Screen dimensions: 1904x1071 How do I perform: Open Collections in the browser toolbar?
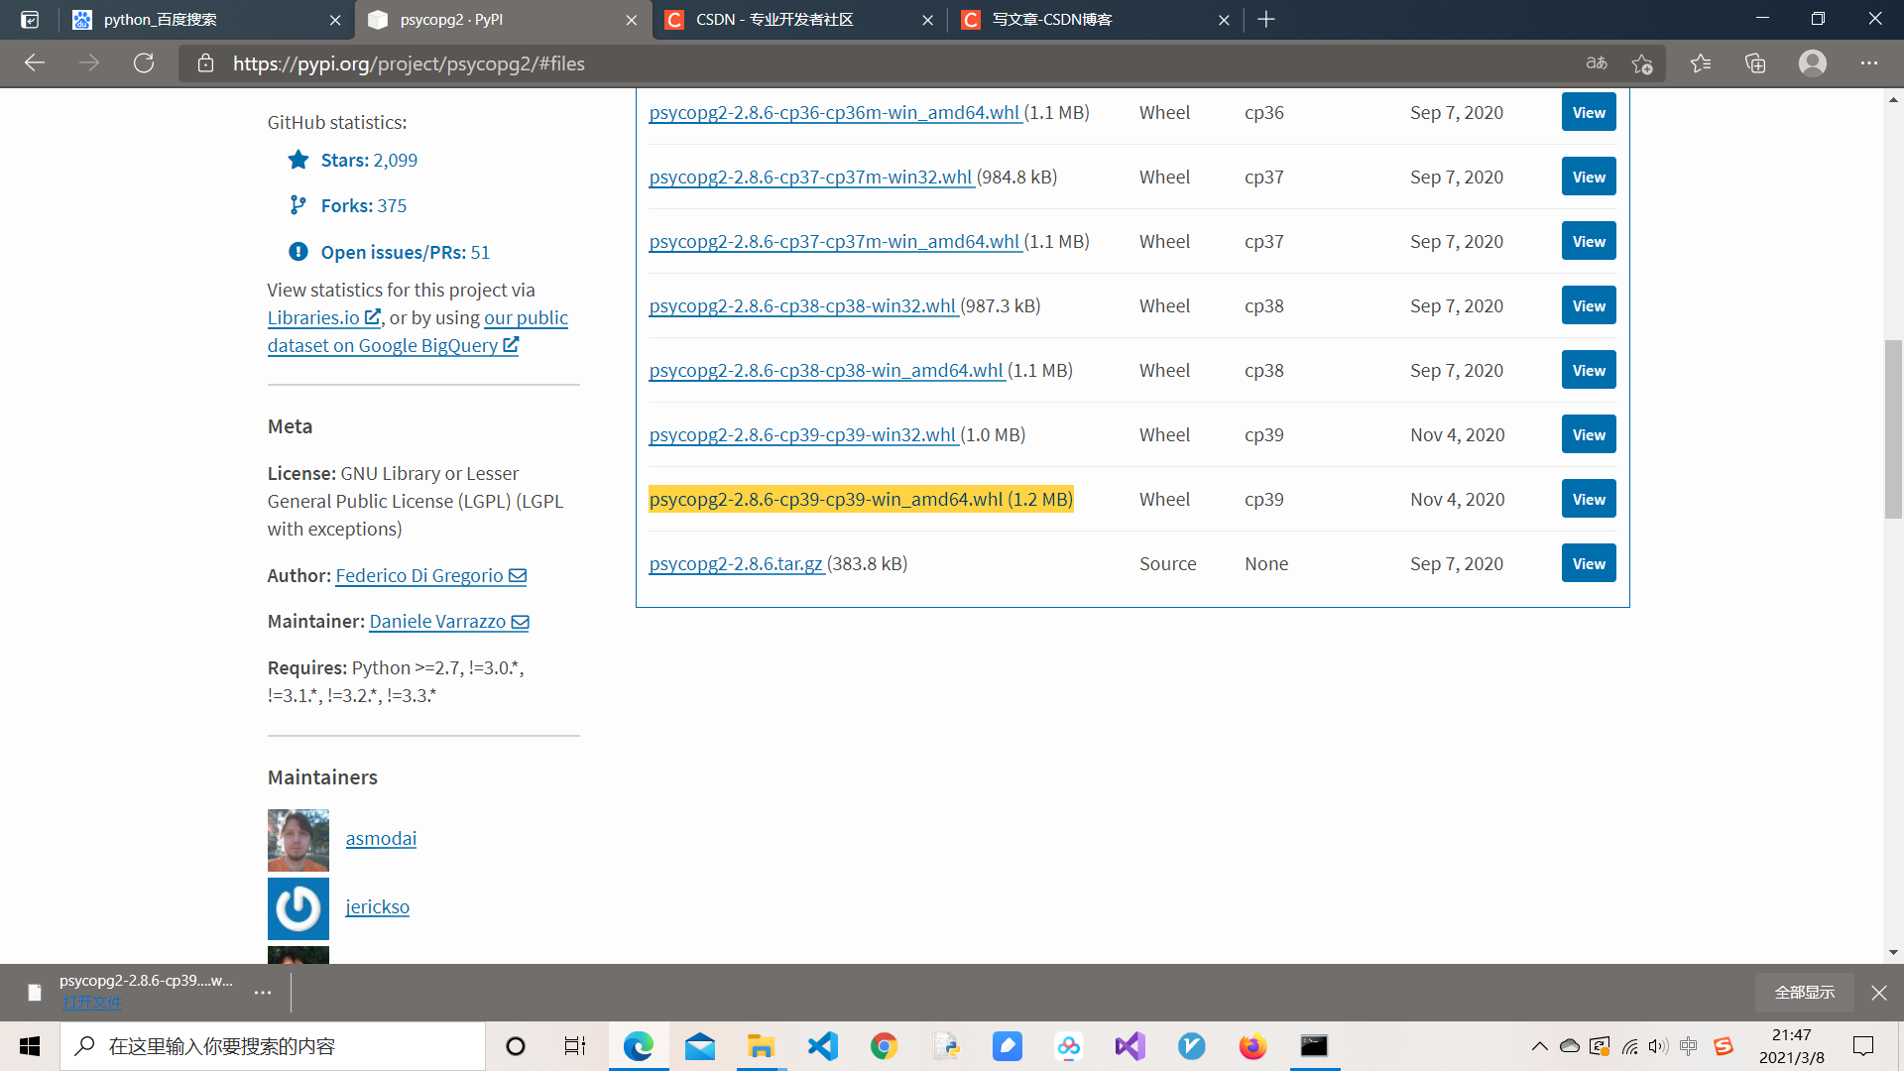click(1755, 62)
